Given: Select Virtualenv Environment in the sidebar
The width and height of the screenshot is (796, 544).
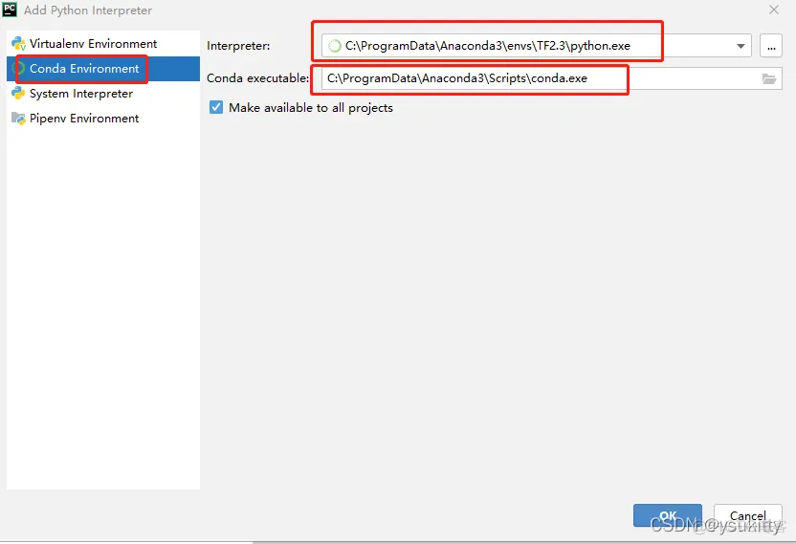Looking at the screenshot, I should click(x=93, y=44).
